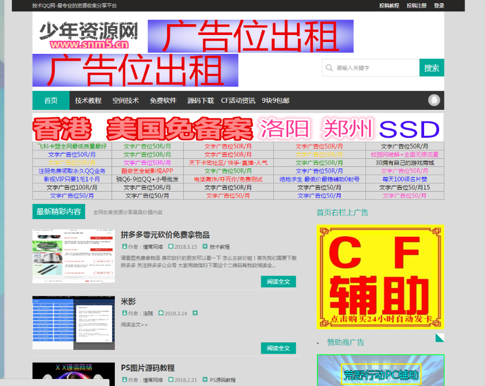Click thumbnail of PS图片源码教程 article
Viewport: 485px width, 386px height.
[x=74, y=374]
